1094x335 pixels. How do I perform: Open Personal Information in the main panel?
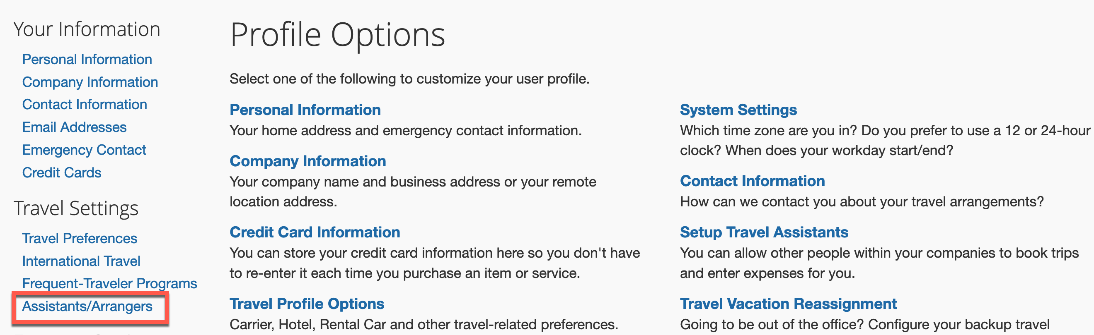coord(305,110)
